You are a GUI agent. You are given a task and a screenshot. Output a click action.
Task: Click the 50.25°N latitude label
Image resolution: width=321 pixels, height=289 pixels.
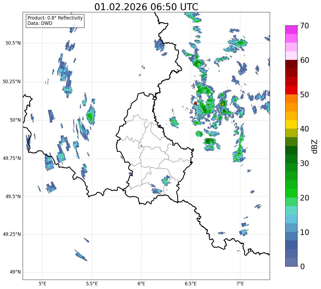click(12, 82)
